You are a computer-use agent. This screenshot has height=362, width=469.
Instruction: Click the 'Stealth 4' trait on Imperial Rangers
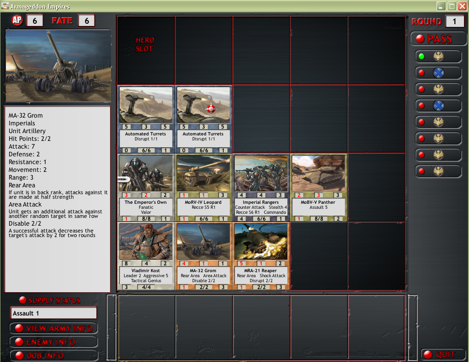coord(278,207)
